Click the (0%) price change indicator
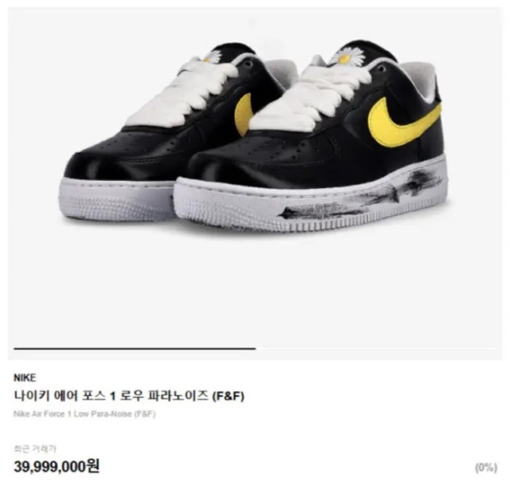Viewport: 510px width, 482px height. pos(486,468)
